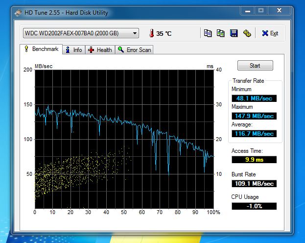Open the drive selection dropdown

click(x=81, y=33)
